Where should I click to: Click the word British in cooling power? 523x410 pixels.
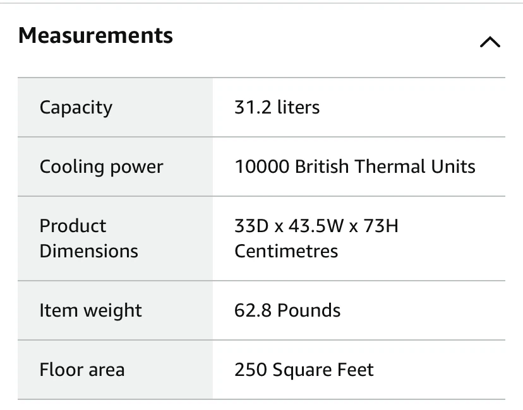[322, 167]
